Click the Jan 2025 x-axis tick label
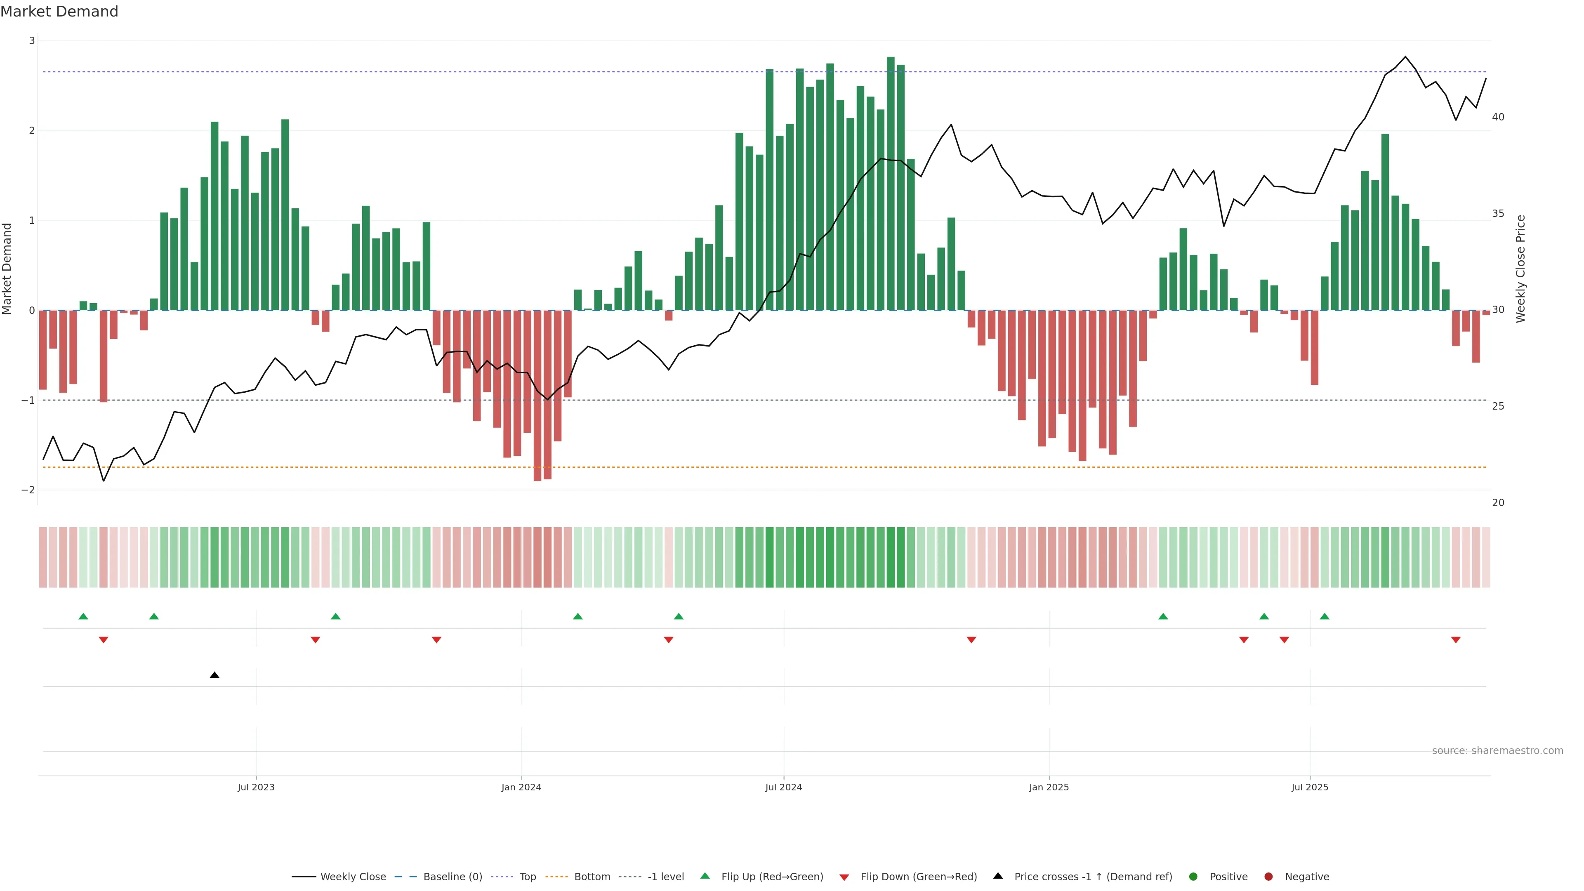1584x891 pixels. [1049, 787]
